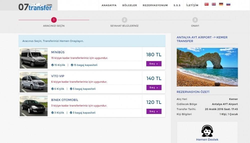
Task: Open Rezervasyonum in the navigation bar
Action: 155,5
